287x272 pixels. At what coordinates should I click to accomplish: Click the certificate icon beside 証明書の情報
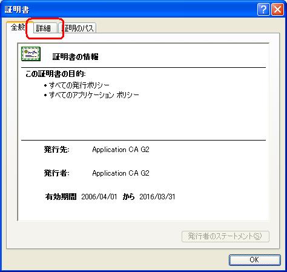pyautogui.click(x=31, y=54)
